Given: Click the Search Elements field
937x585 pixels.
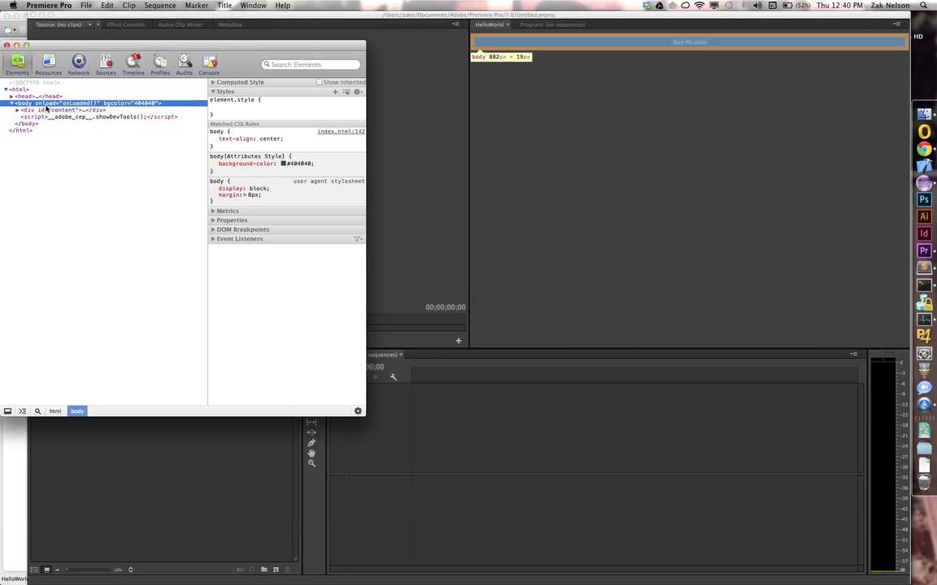Looking at the screenshot, I should pyautogui.click(x=311, y=64).
